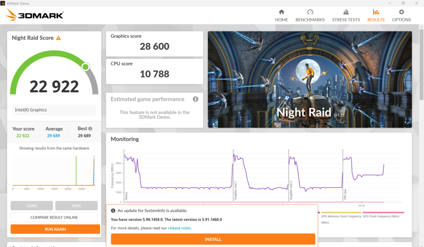This screenshot has height=247, width=424.
Task: Click the Your score value 22 922
Action: (x=23, y=135)
